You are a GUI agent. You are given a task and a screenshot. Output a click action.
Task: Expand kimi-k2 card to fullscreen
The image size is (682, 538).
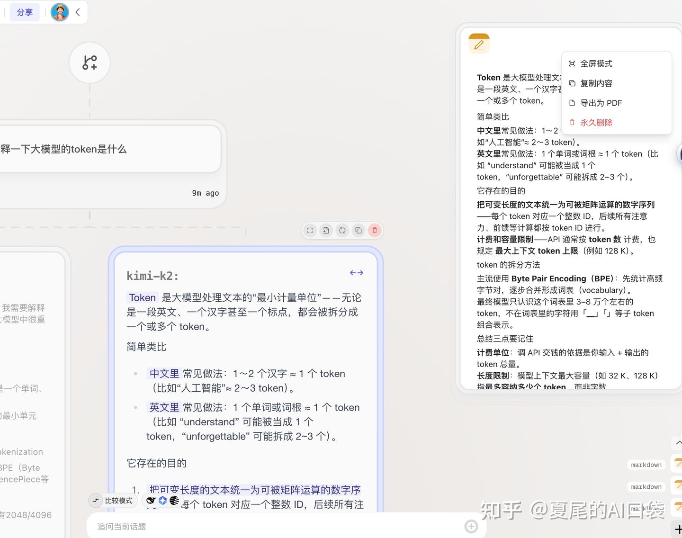tap(310, 231)
